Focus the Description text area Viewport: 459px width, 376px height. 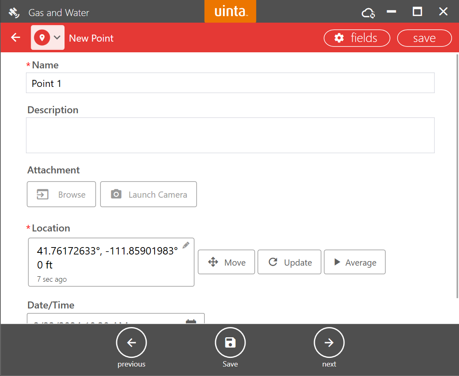point(230,135)
